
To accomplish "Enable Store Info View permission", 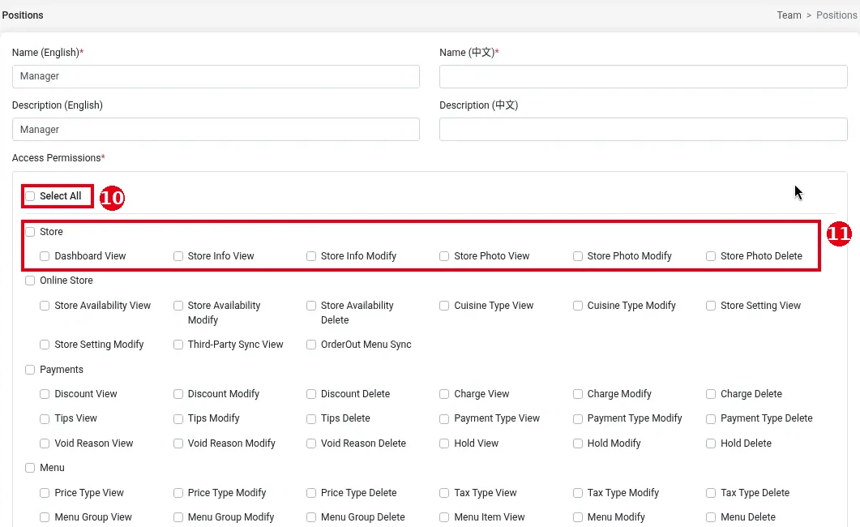I will [178, 256].
